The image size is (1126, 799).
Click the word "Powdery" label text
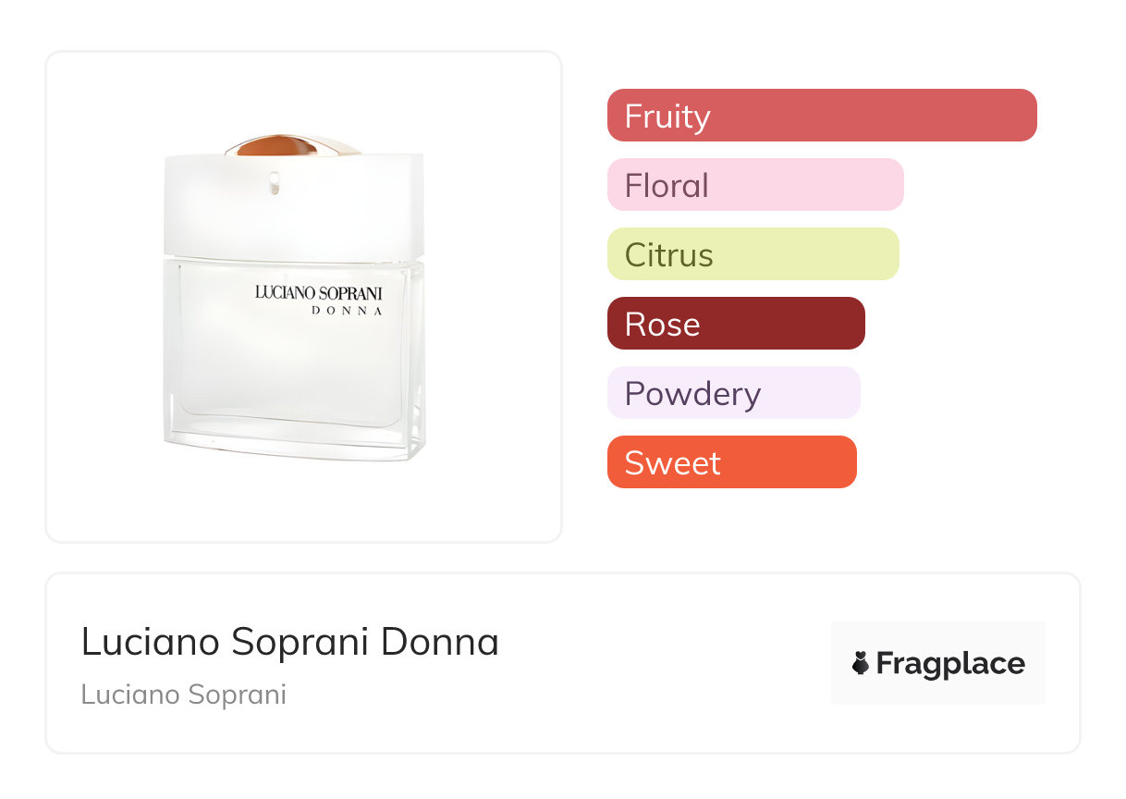[x=692, y=393]
